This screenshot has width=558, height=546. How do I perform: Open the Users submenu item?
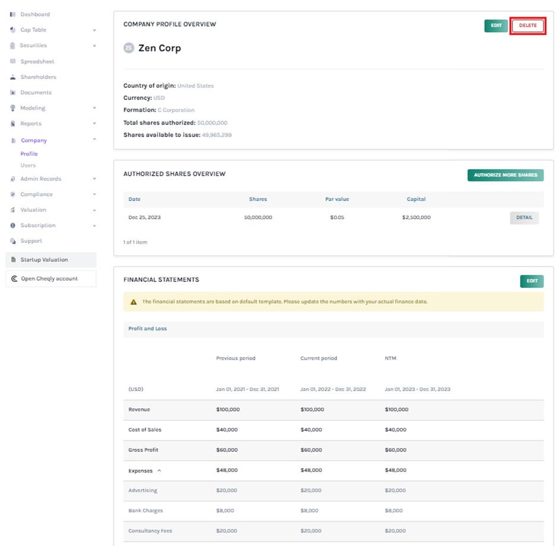[x=28, y=166]
